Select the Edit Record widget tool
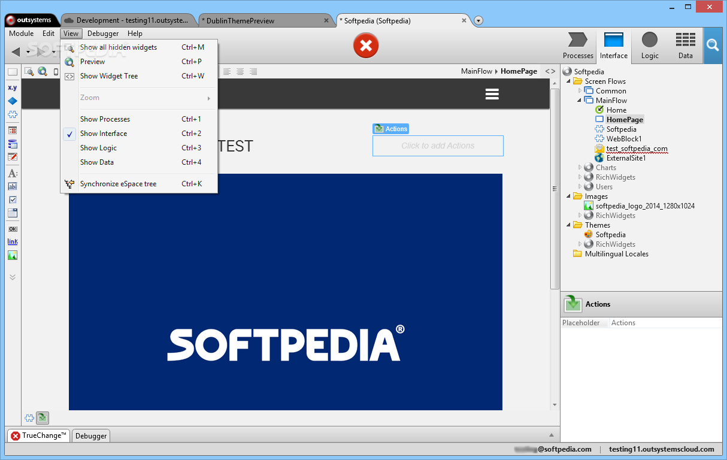The height and width of the screenshot is (460, 727). (x=12, y=158)
